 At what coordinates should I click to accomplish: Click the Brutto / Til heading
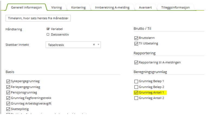point(142,29)
